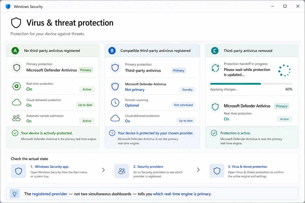Click the refresh arrows icon for Protection handoff
The width and height of the screenshot is (305, 203).
point(215,68)
